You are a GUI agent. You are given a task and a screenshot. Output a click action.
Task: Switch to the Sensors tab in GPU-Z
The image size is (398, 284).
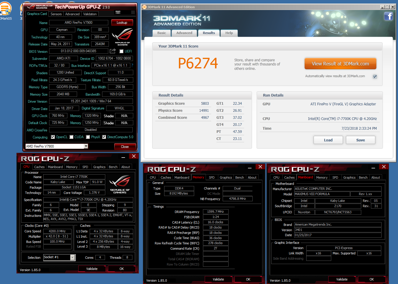tap(56, 14)
